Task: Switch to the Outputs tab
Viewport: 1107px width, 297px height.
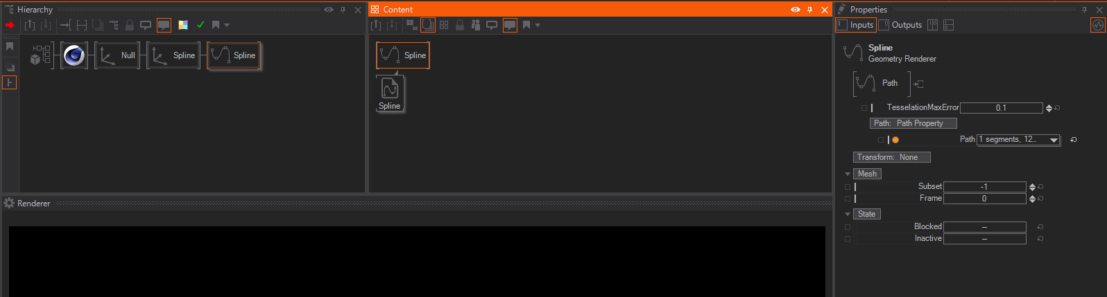Action: (x=900, y=25)
